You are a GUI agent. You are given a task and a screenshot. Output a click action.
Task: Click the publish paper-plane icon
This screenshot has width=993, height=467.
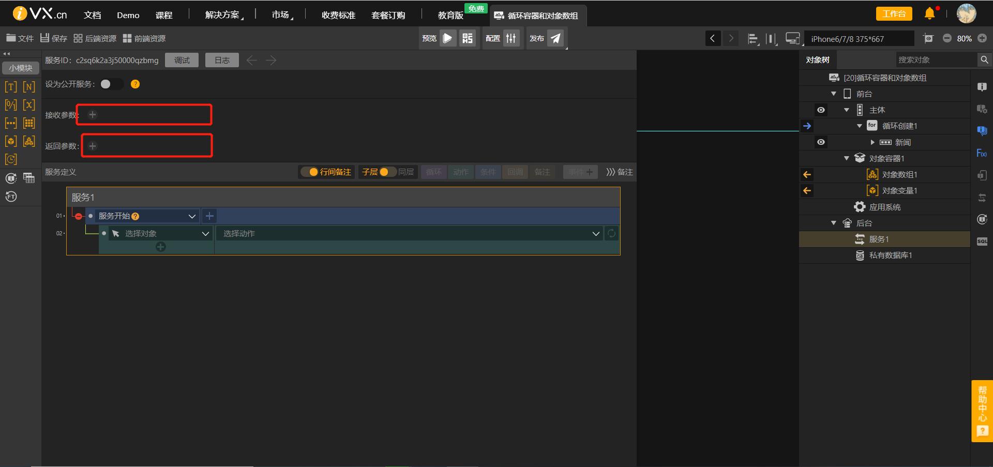click(555, 38)
